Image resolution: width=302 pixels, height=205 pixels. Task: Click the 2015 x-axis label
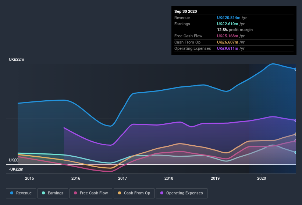click(29, 178)
